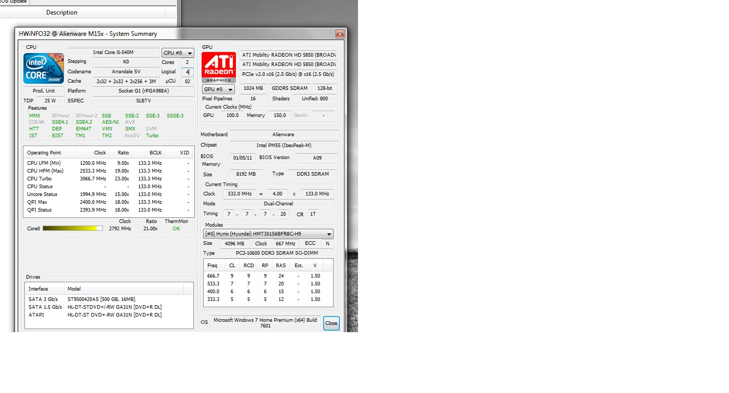This screenshot has height=393, width=729.
Task: Click the Windows 7 Home Premium OS field
Action: 266,323
